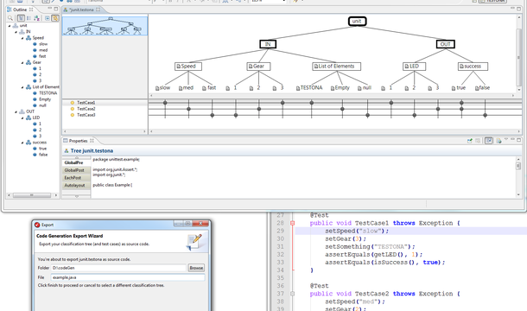Image resolution: width=527 pixels, height=311 pixels.
Task: Collapse the unit node in Outline
Action: coord(10,26)
